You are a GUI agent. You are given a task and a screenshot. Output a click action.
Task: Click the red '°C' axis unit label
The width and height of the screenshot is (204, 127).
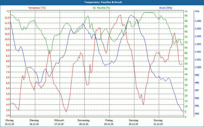[x=8, y=11]
